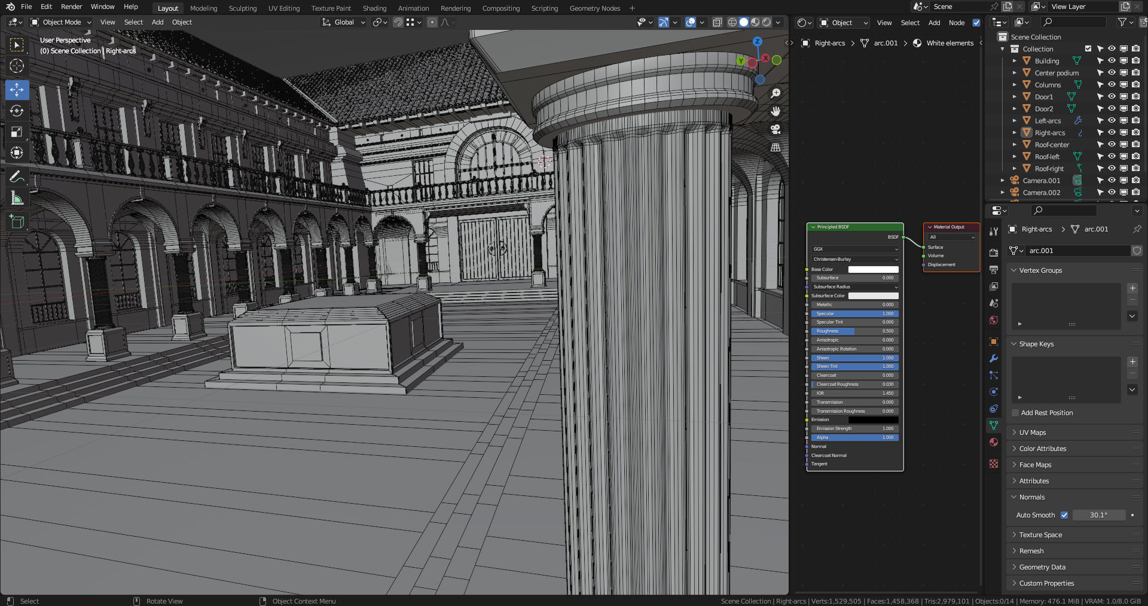Toggle camera view icon in viewport

tap(775, 129)
